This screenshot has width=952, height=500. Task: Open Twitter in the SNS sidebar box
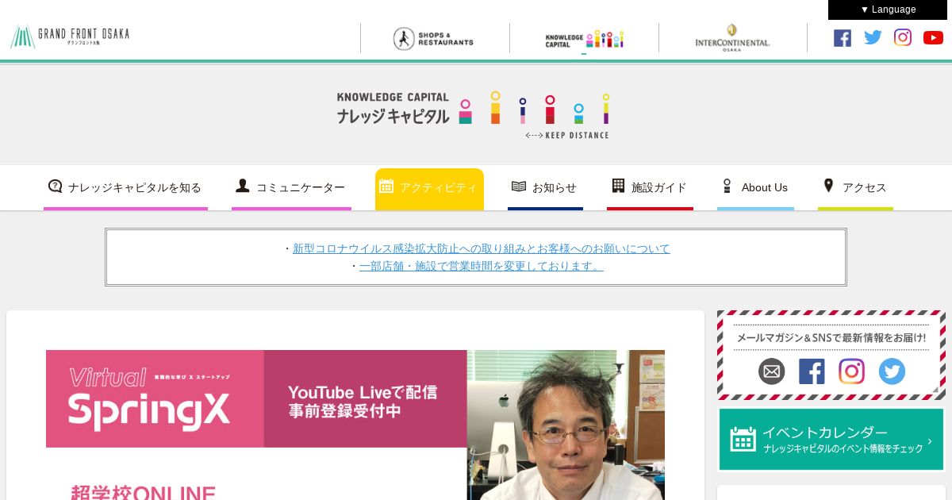892,371
